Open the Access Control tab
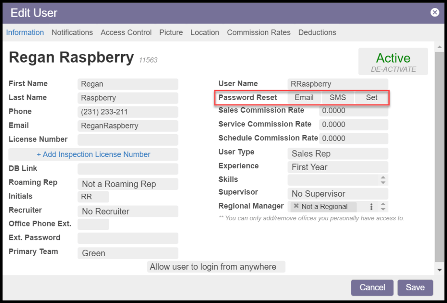Image resolution: width=447 pixels, height=303 pixels. [126, 32]
